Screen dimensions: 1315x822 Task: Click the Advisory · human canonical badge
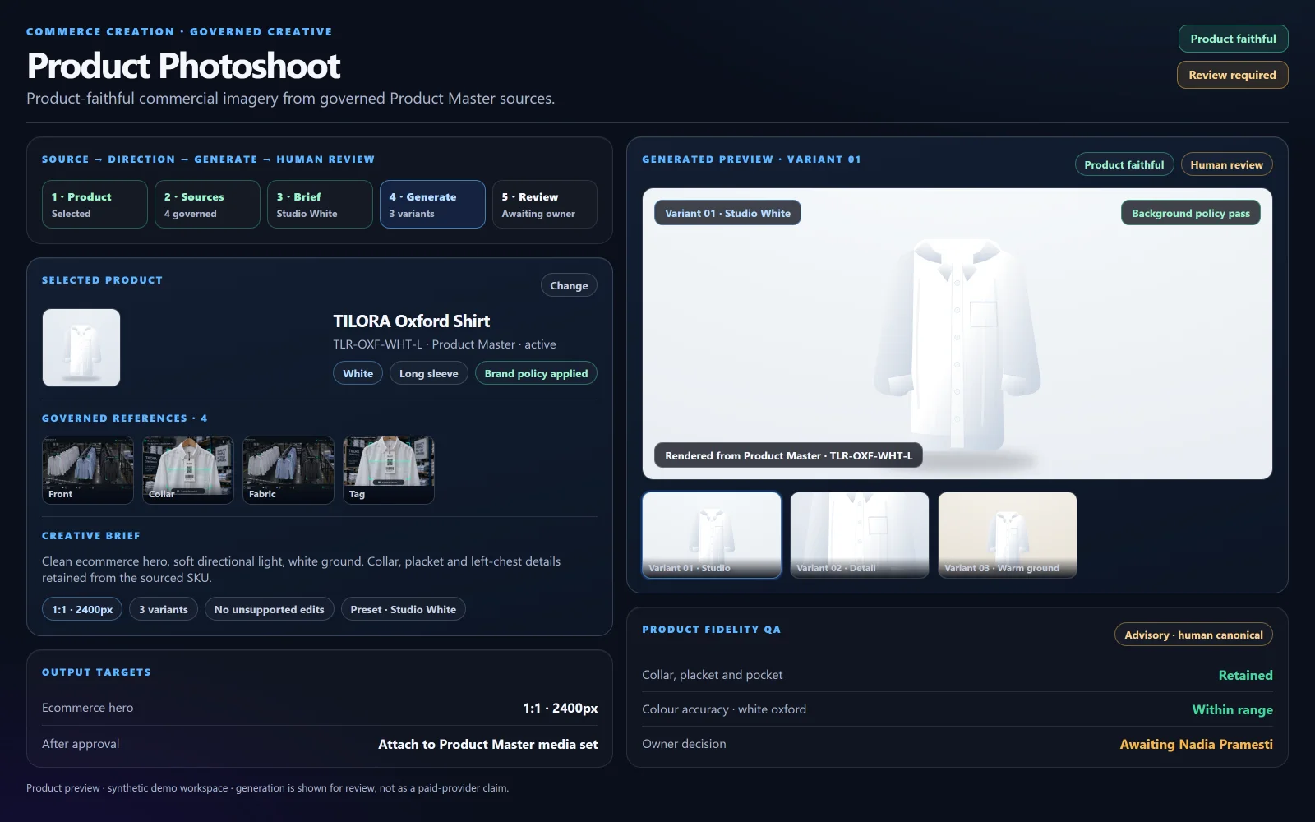(1193, 635)
